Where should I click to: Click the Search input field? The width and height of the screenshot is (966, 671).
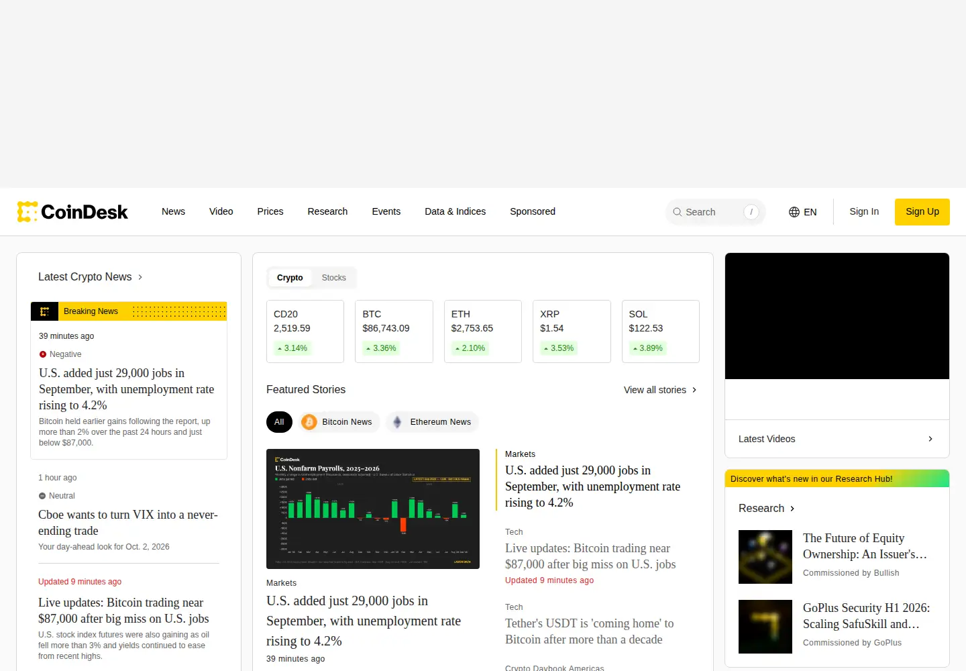(x=716, y=212)
